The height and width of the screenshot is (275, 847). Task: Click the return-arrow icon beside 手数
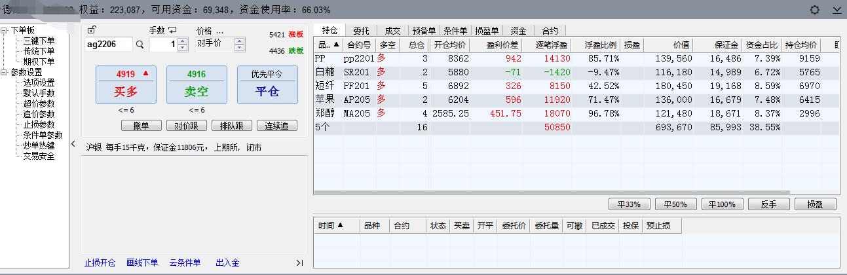coord(173,30)
